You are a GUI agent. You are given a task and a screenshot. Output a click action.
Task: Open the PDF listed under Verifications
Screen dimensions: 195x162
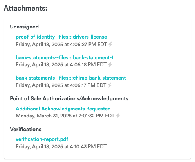click(x=42, y=139)
